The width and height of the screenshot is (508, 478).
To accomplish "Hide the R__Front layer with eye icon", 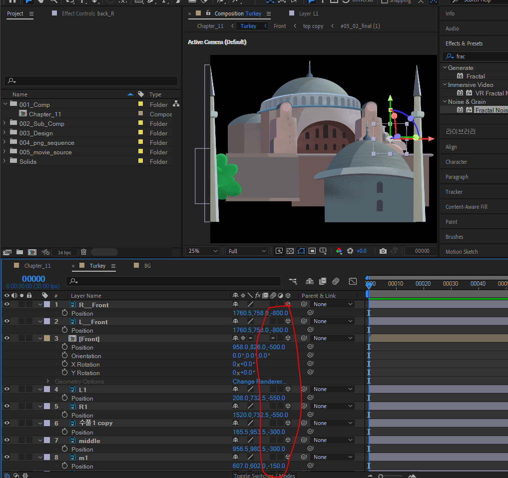I will [7, 304].
